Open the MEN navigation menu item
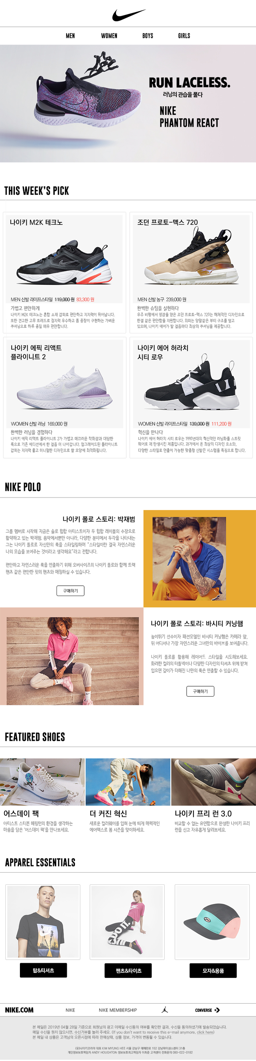The height and width of the screenshot is (1061, 256). [70, 36]
